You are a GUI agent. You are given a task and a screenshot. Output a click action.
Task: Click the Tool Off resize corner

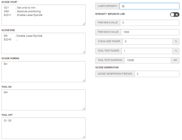point(84,137)
